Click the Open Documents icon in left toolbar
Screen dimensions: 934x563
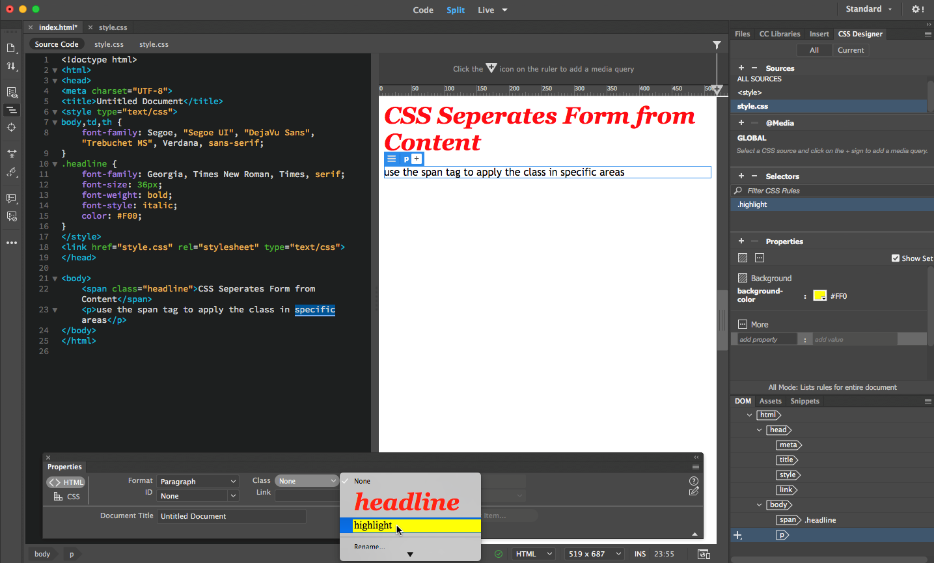pos(11,48)
